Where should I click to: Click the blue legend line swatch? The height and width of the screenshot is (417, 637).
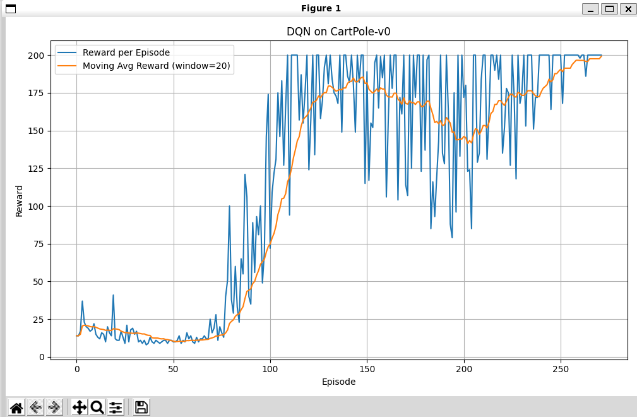(67, 52)
